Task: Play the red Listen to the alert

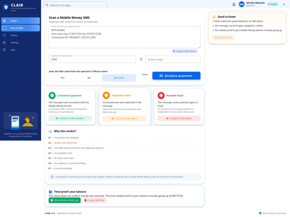Action: coord(179,118)
